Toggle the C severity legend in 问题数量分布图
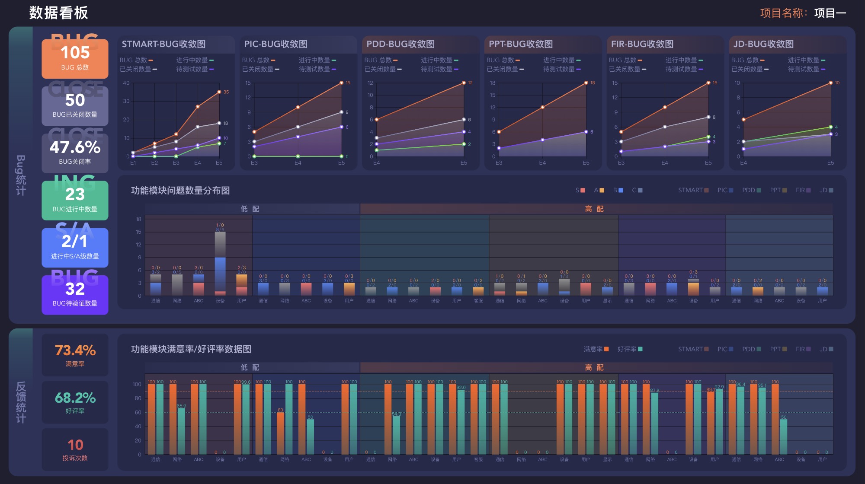The image size is (865, 484). click(x=637, y=190)
